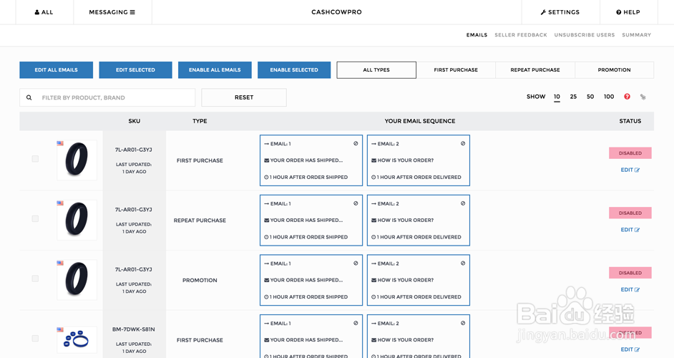Check the box for the 7L-AR01-G3YJ promotion row
The height and width of the screenshot is (358, 674).
pos(35,279)
